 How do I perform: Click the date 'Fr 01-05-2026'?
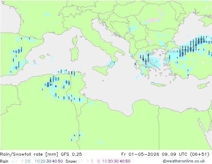point(140,154)
